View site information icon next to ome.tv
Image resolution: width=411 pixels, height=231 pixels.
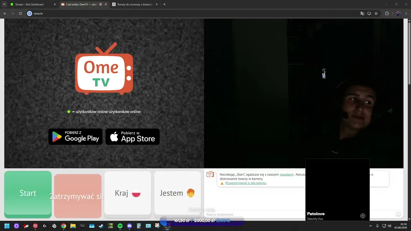click(30, 13)
